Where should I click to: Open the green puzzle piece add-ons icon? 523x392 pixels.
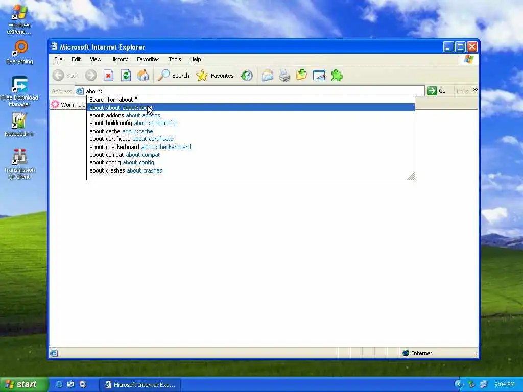point(337,76)
